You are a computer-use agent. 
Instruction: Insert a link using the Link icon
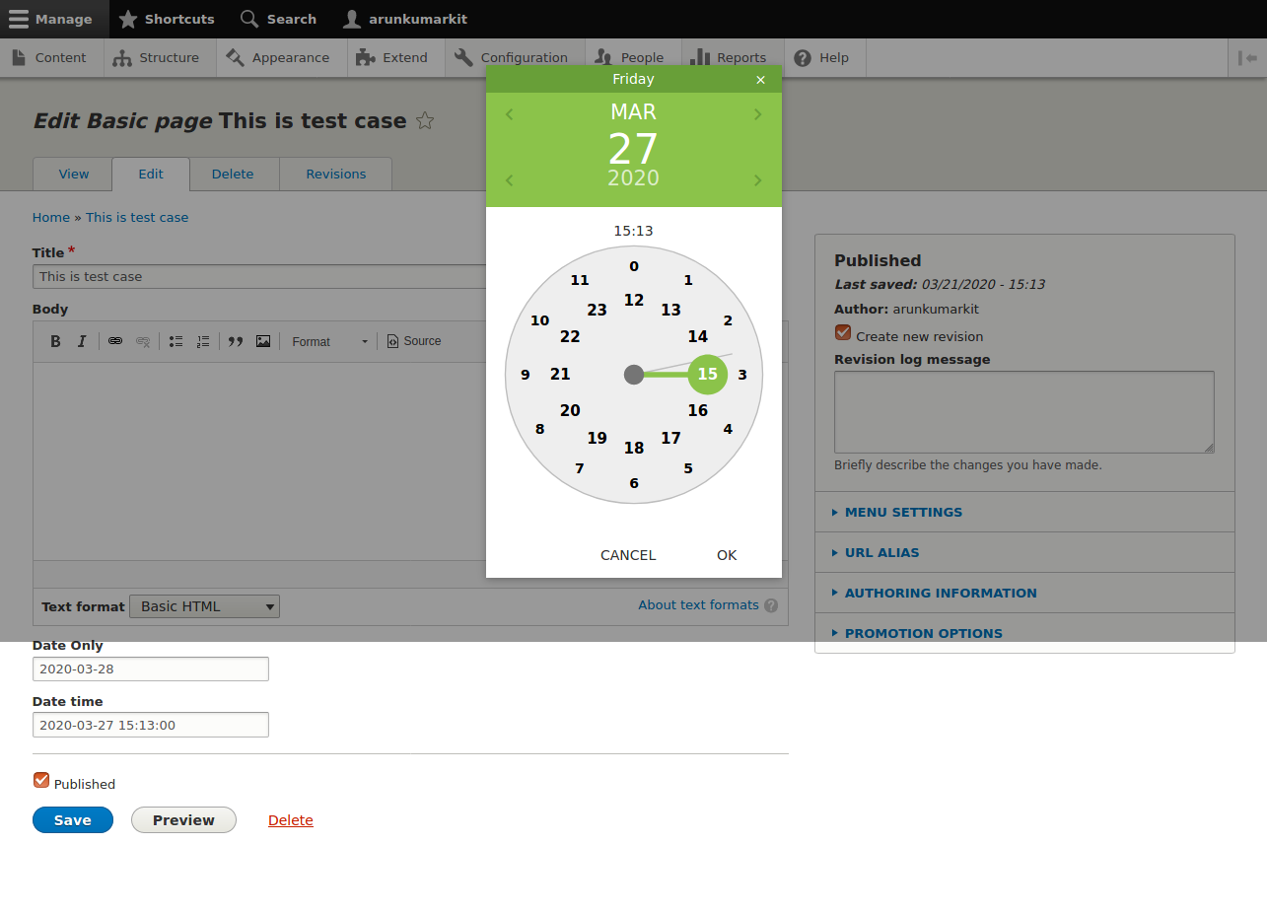114,340
